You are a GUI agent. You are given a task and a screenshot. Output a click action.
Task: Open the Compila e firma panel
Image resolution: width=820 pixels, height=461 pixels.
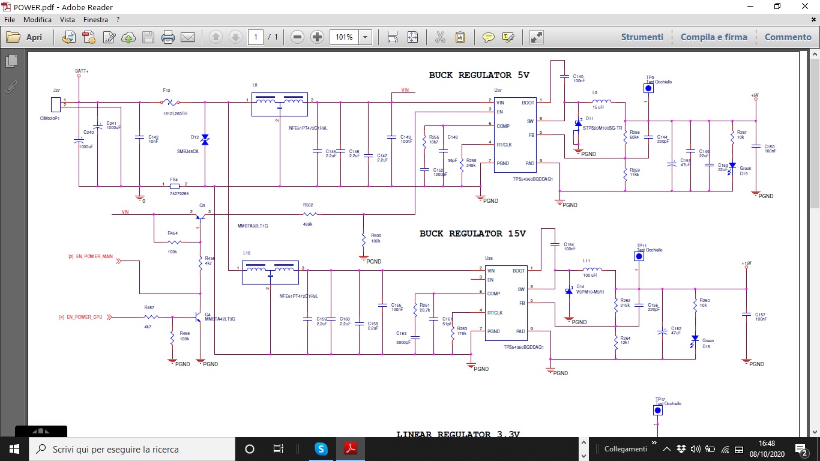(714, 37)
